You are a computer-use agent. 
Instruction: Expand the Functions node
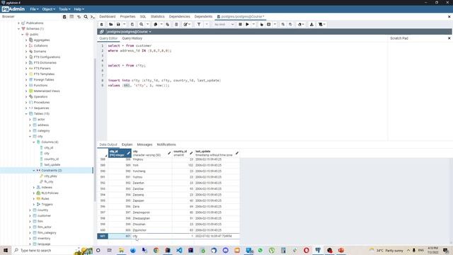(x=26, y=86)
